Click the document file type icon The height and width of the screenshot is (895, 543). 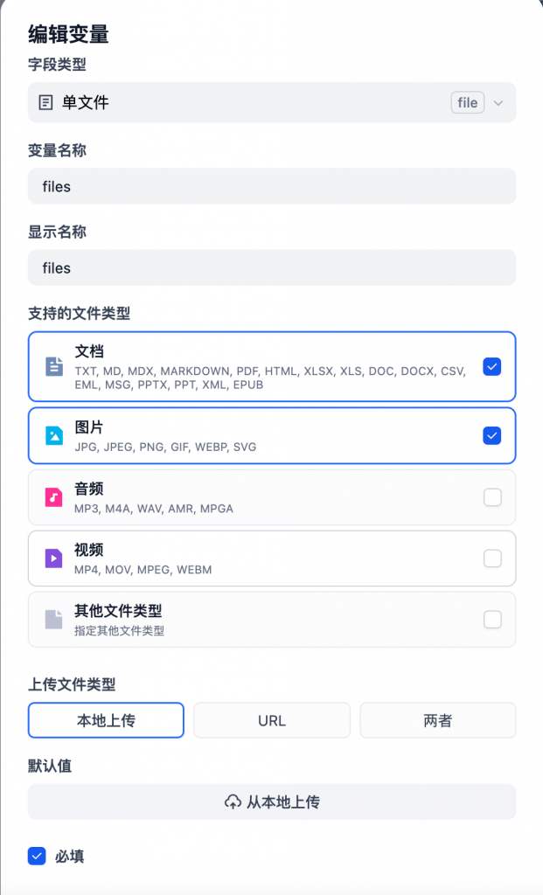[54, 366]
